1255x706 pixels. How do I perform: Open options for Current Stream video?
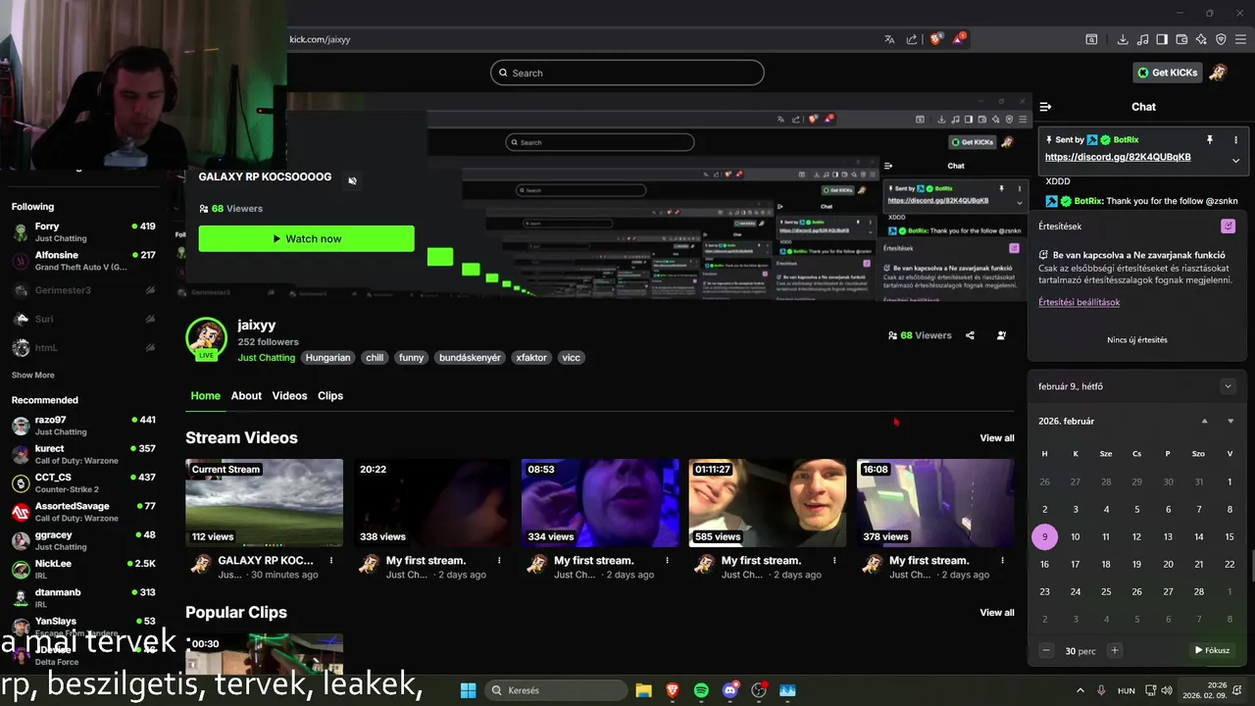coord(331,561)
